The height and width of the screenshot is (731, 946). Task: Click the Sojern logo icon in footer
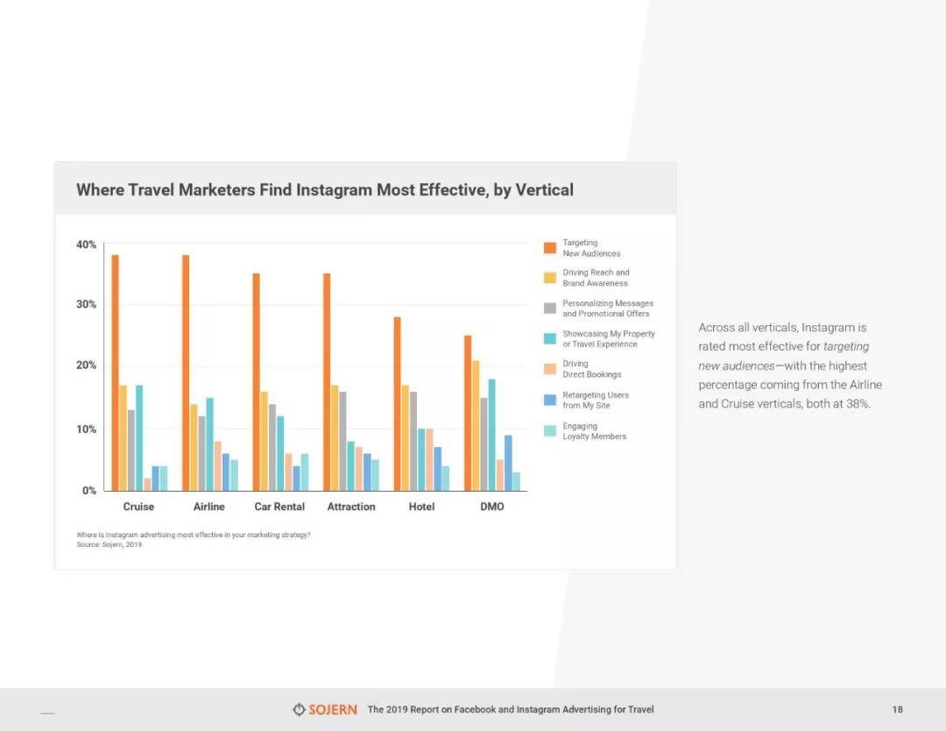tap(299, 709)
